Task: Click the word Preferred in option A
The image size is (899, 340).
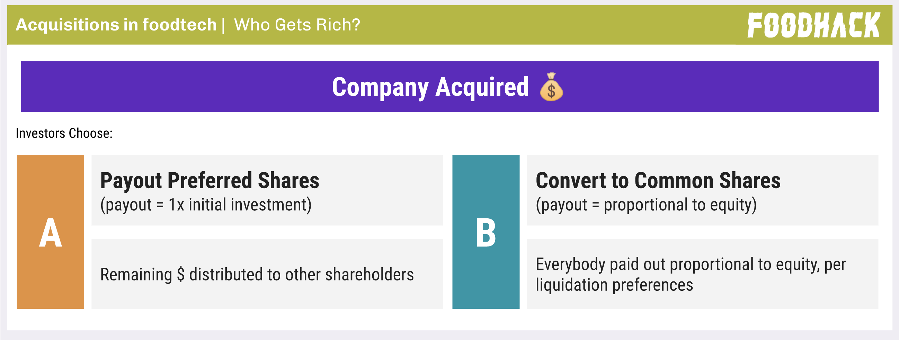Action: click(x=210, y=181)
